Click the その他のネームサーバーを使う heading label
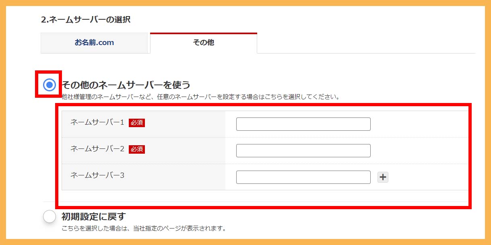 (126, 85)
